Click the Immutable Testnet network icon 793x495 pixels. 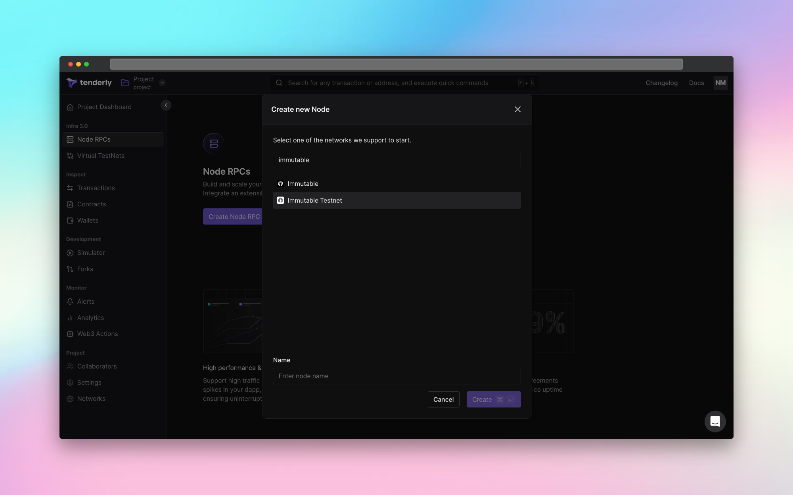tap(280, 200)
